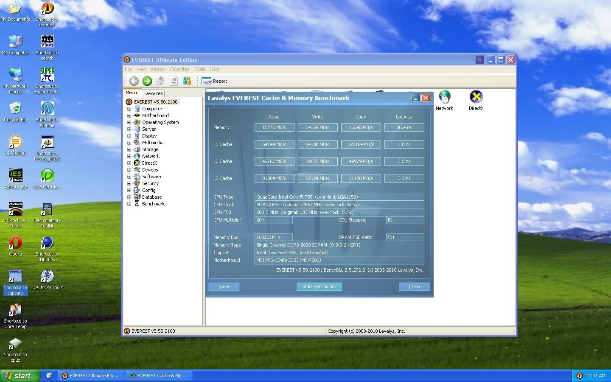The width and height of the screenshot is (611, 382).
Task: Select the Motherboard tree icon
Action: tap(137, 115)
